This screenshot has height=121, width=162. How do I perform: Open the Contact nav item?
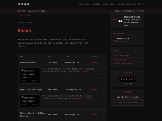120,4
